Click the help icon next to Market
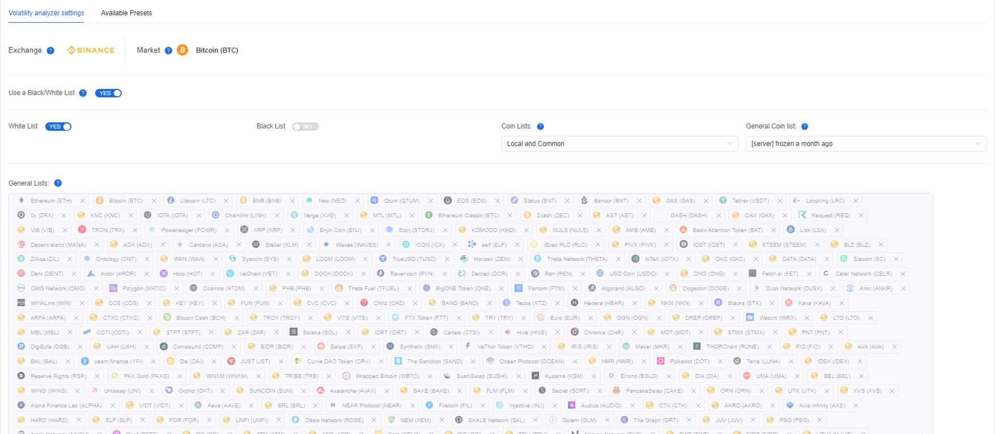This screenshot has height=434, width=995. 168,51
